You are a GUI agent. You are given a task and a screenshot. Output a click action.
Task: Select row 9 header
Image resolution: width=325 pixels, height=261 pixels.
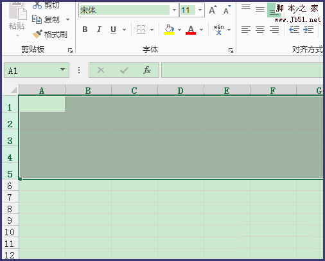[10, 221]
